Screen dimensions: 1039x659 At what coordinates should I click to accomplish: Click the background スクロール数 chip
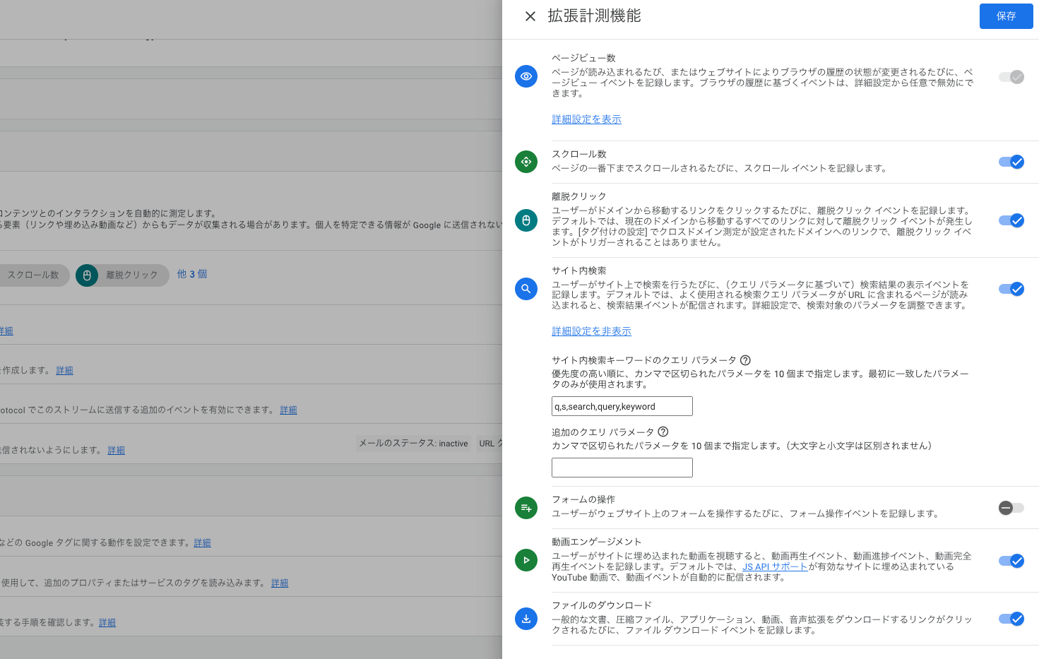33,275
